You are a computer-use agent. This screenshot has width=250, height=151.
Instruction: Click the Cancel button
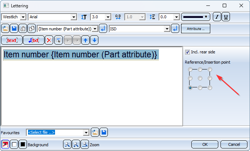pyautogui.click(x=234, y=145)
